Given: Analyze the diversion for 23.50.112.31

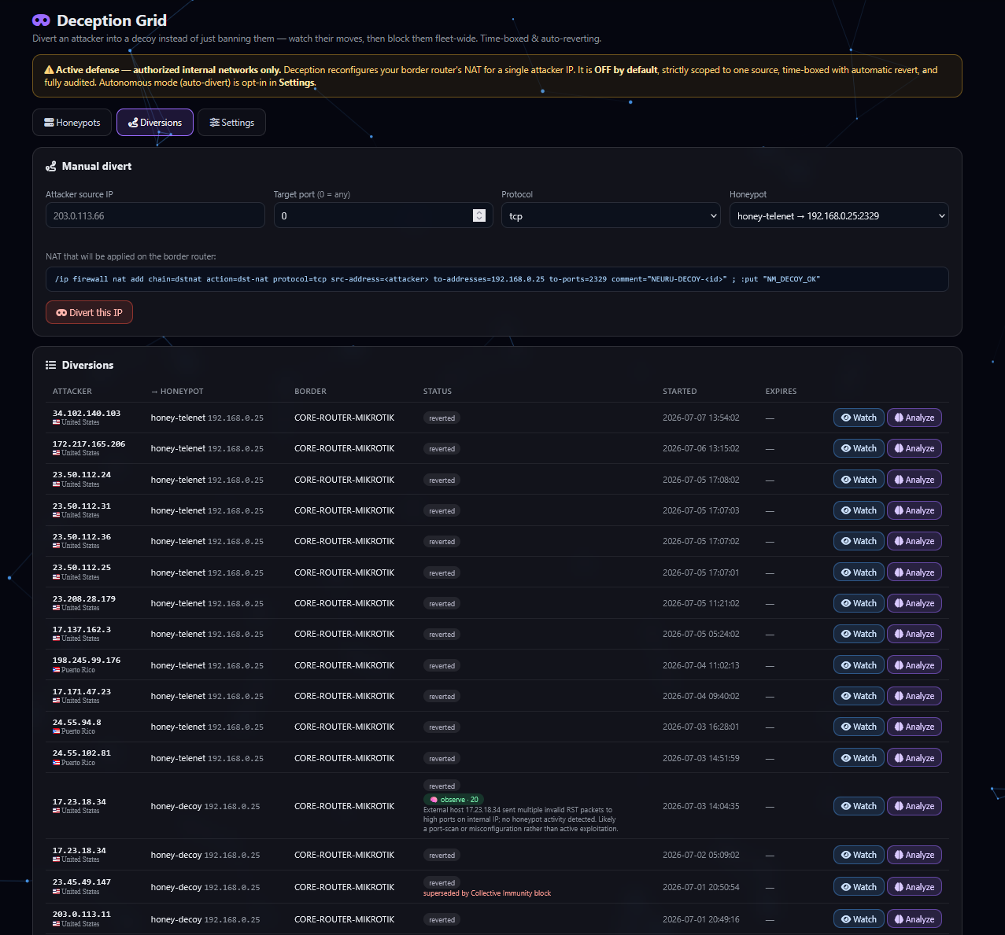Looking at the screenshot, I should pyautogui.click(x=914, y=510).
